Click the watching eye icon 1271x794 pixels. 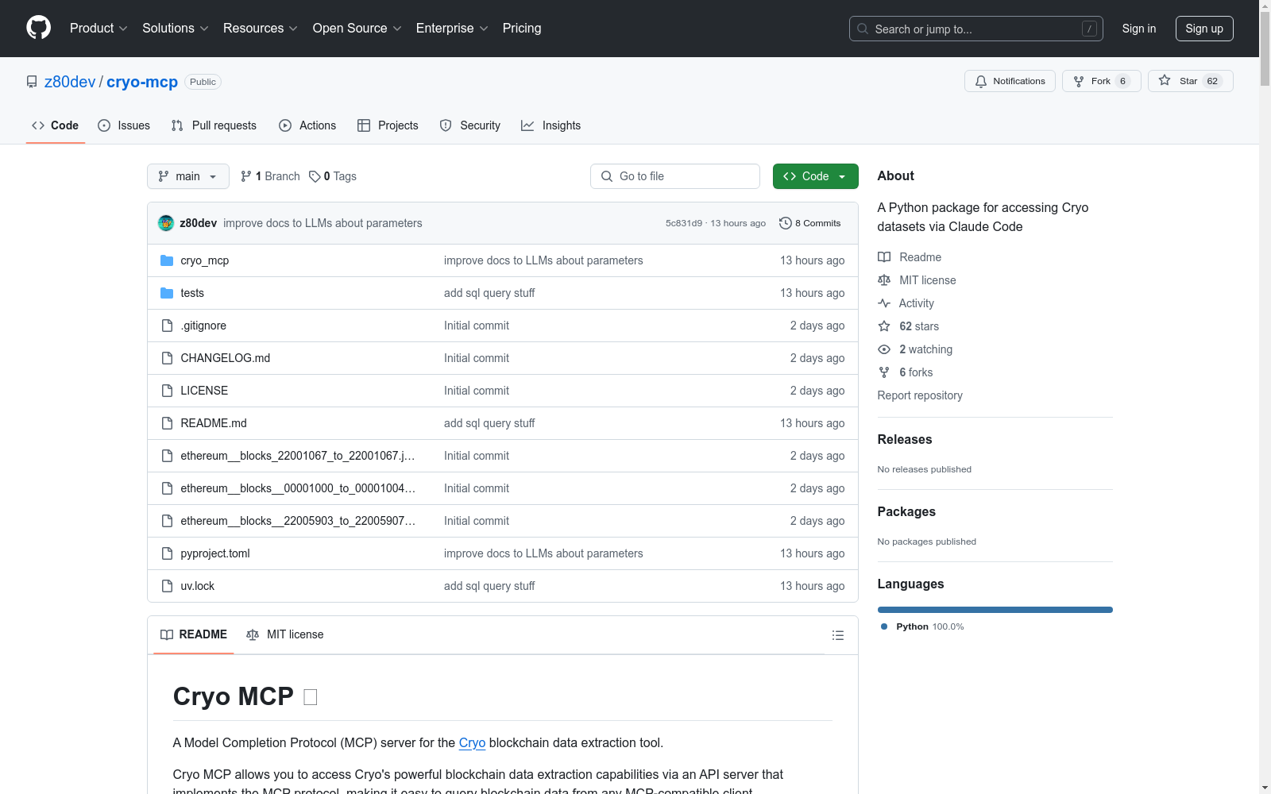point(884,349)
